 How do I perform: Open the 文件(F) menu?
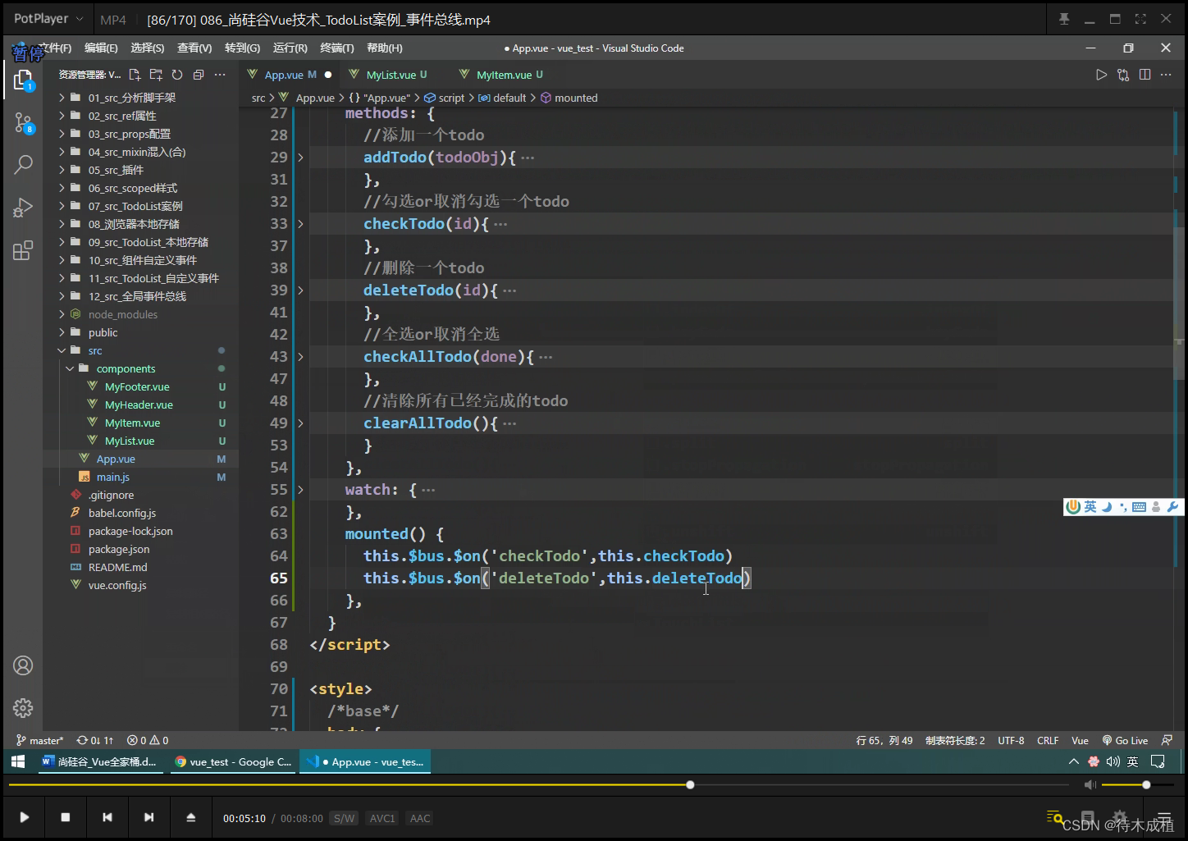click(55, 48)
